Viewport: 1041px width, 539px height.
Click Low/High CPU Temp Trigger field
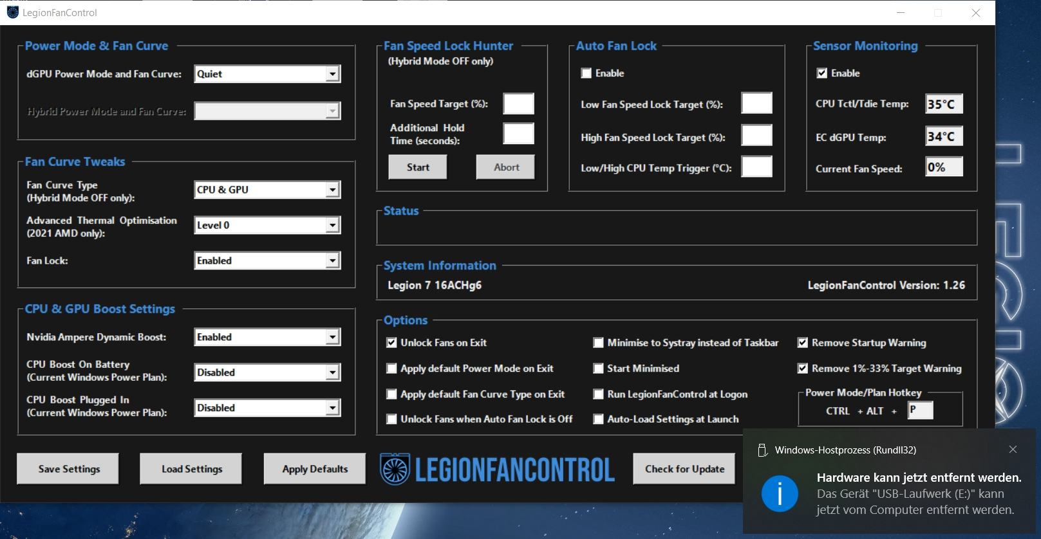(757, 167)
